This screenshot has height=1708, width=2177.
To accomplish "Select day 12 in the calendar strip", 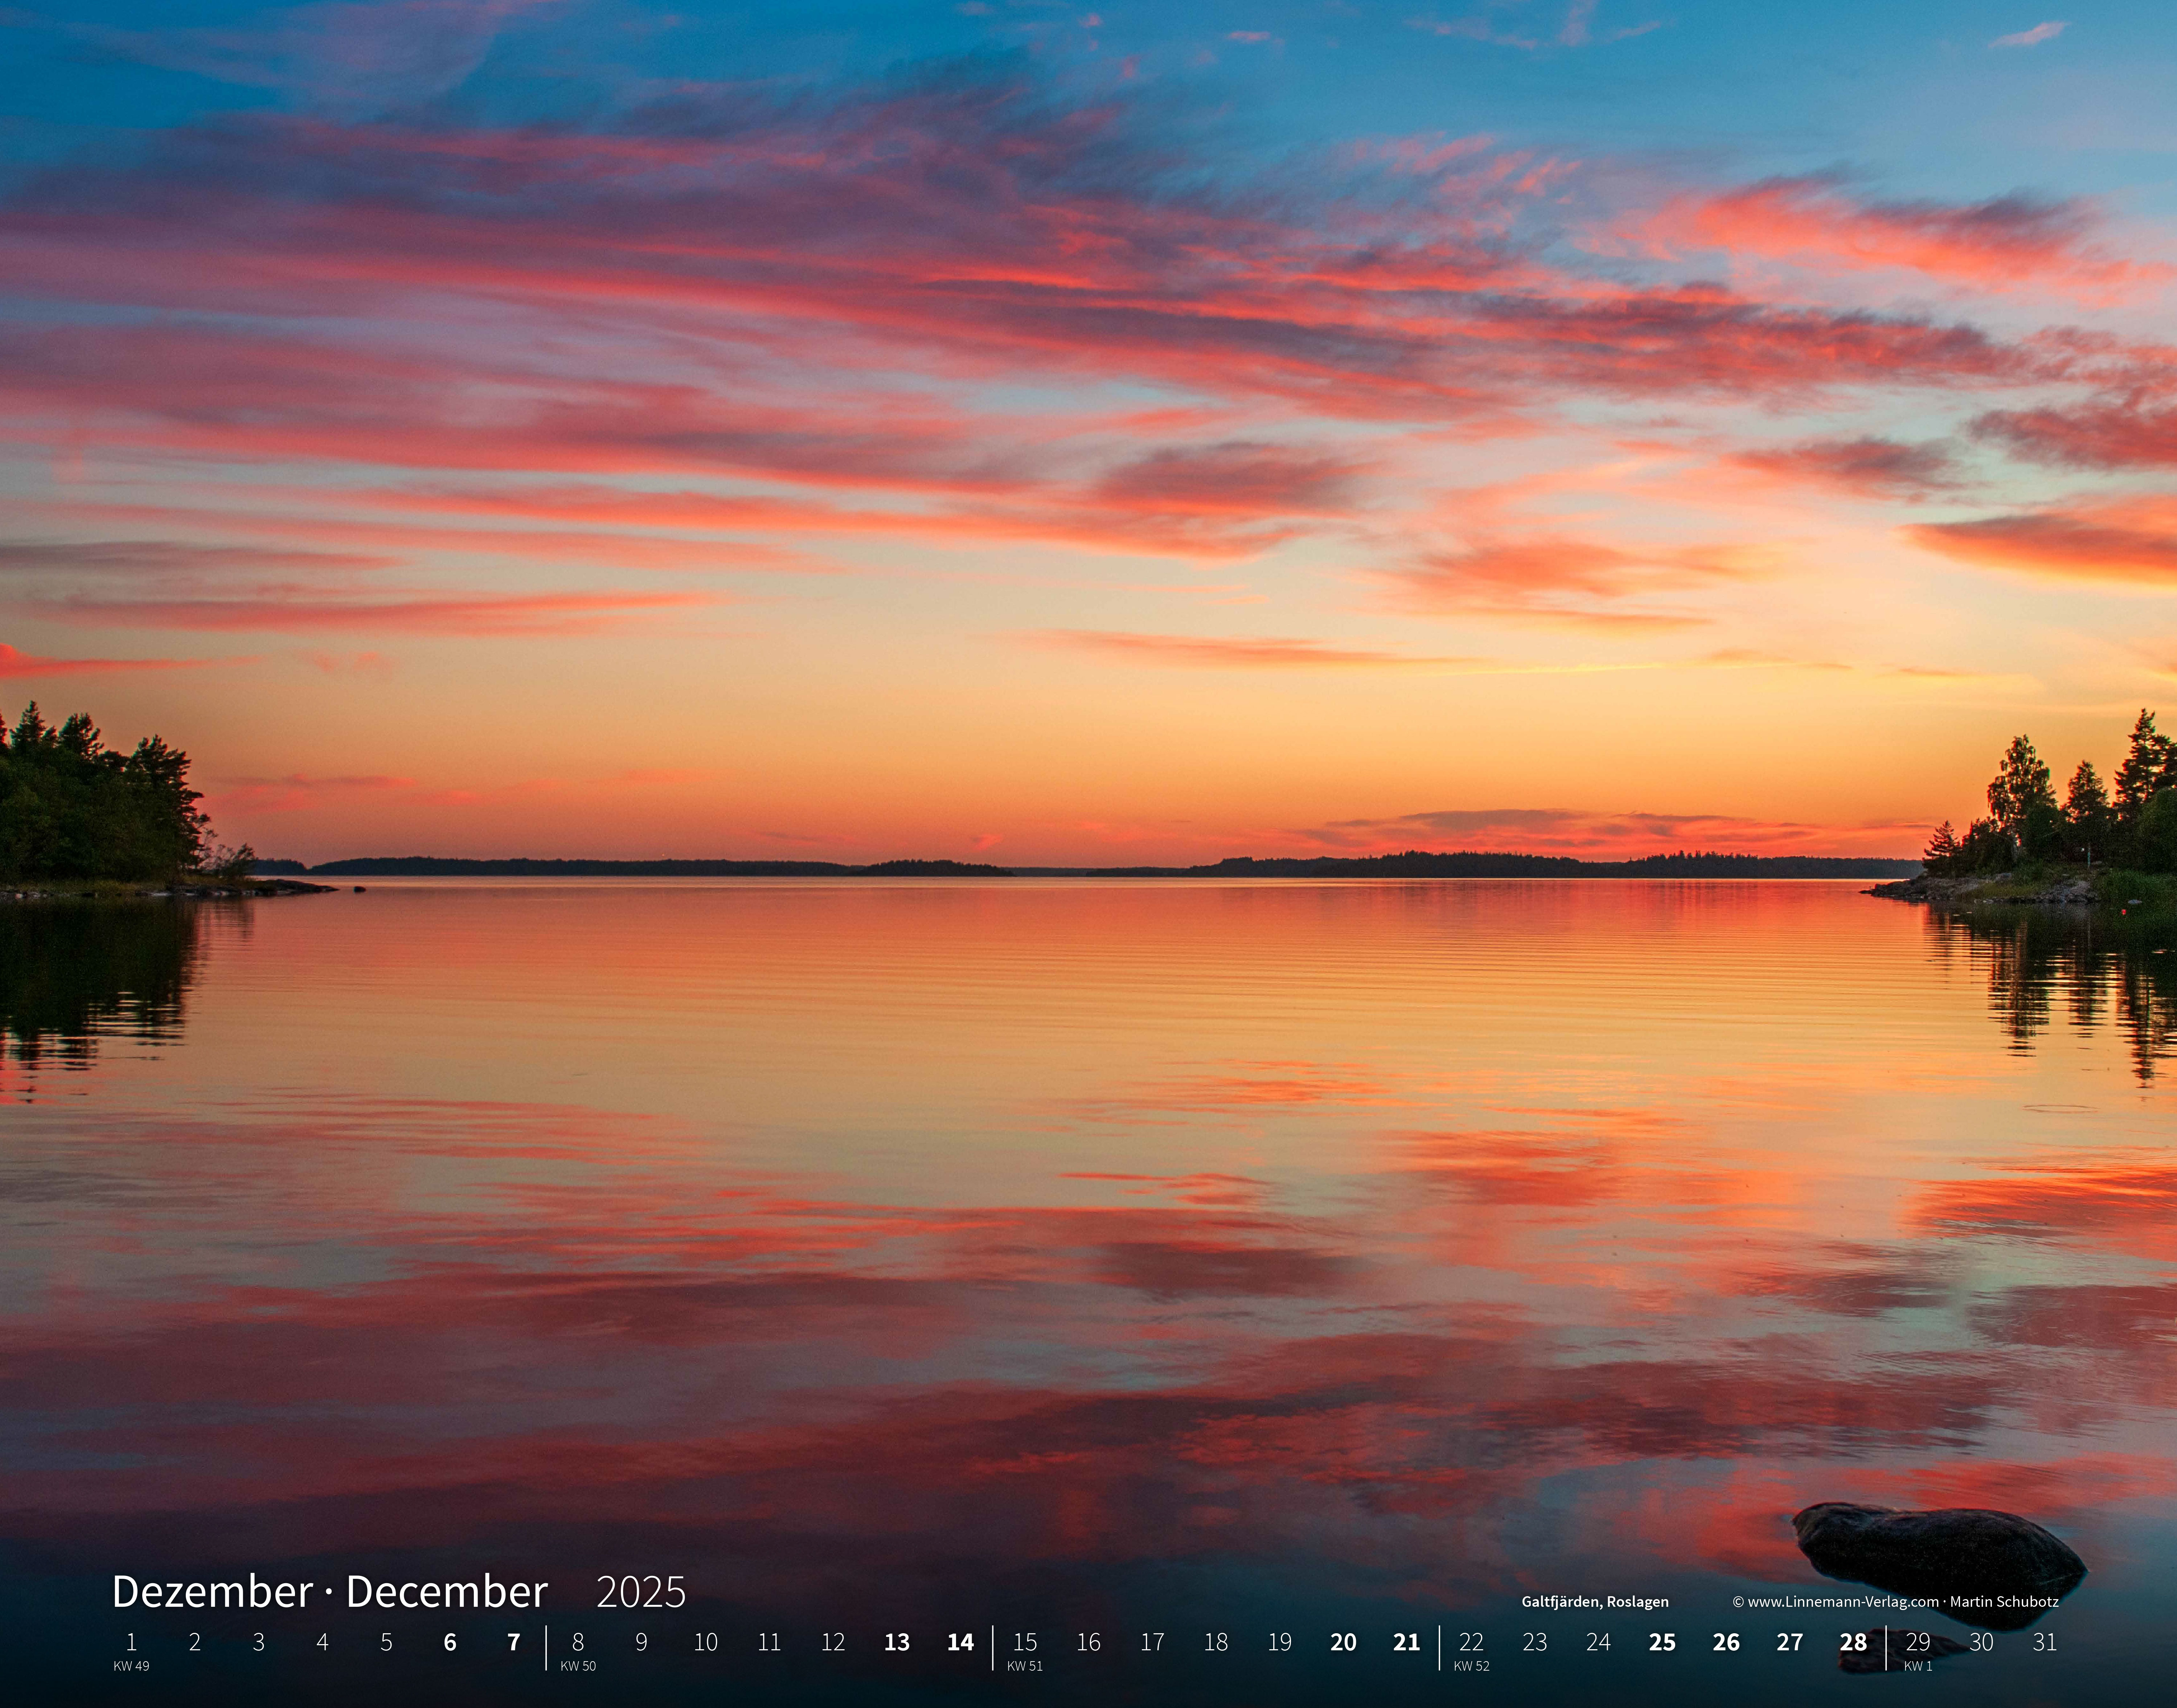I will pos(833,1642).
